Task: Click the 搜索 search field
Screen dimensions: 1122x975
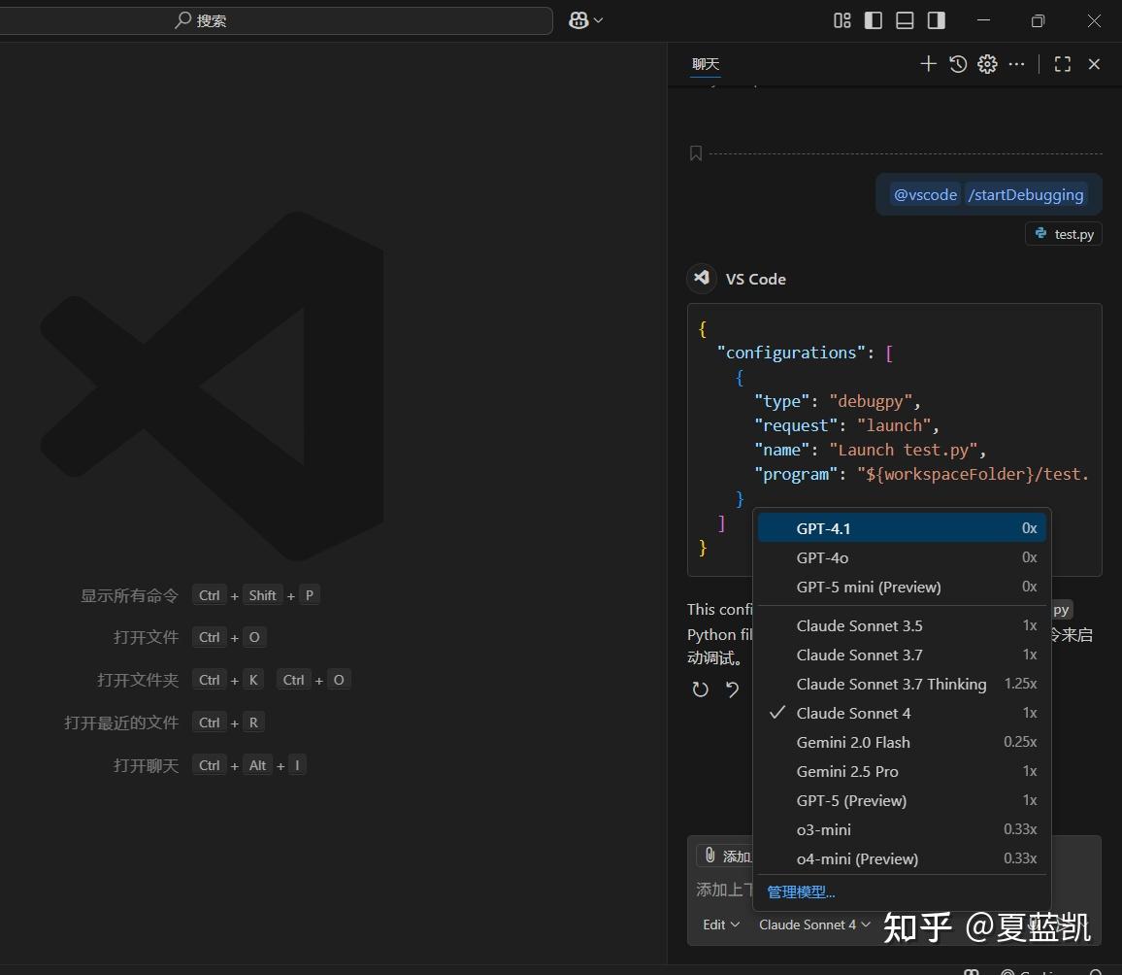Action: click(x=277, y=19)
